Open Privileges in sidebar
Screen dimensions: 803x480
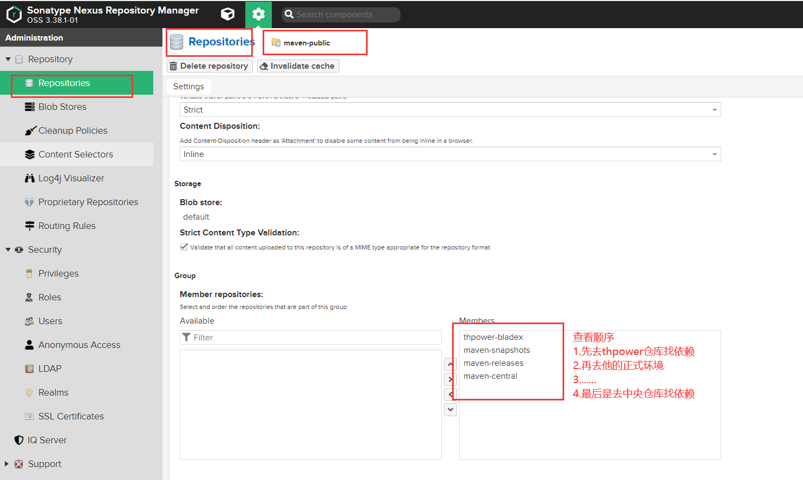pyautogui.click(x=76, y=273)
